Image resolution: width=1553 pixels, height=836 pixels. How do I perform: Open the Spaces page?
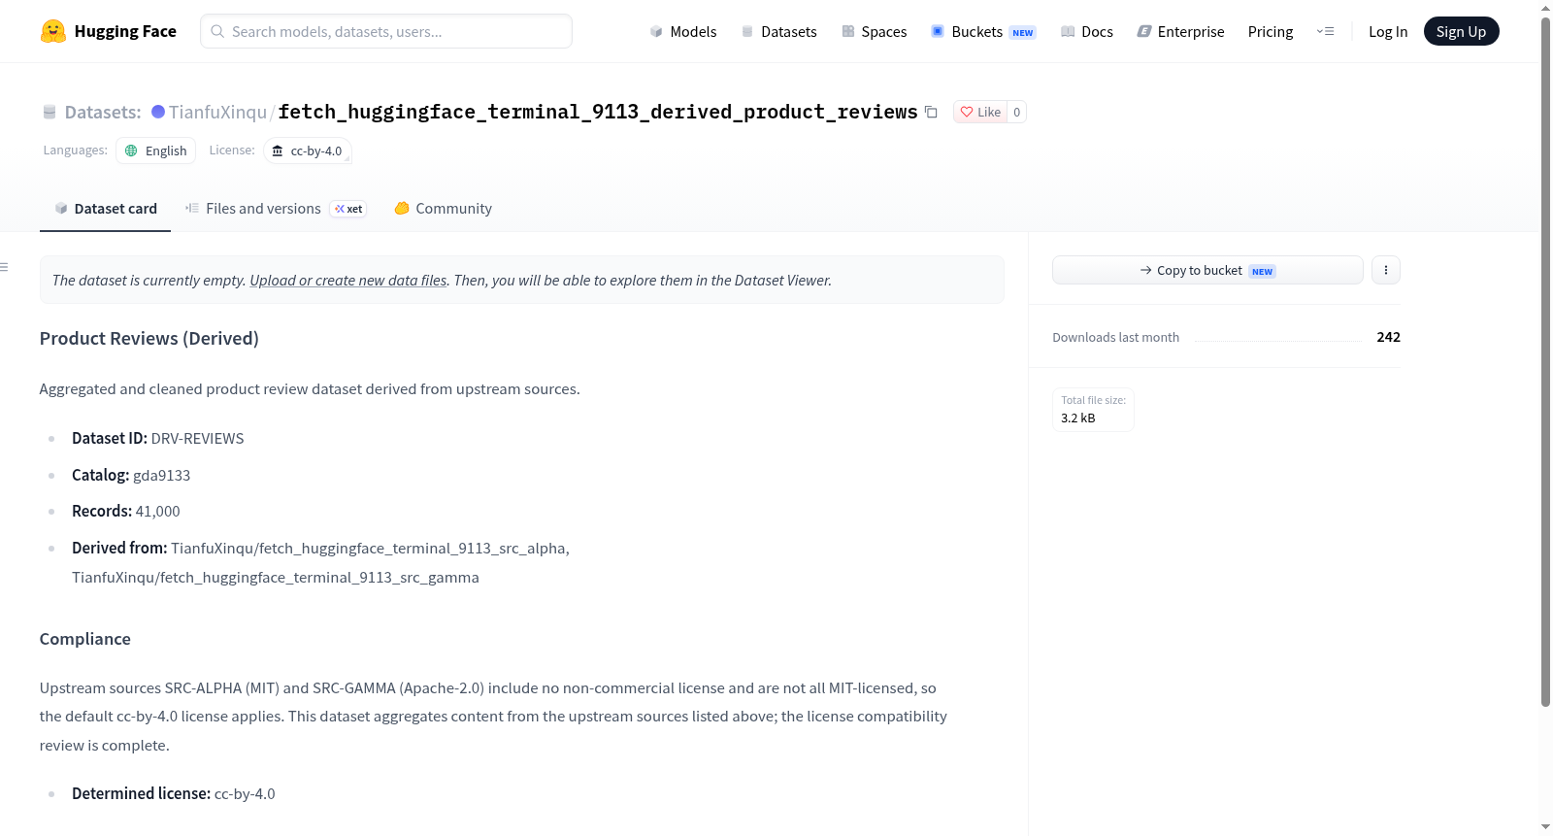874,31
